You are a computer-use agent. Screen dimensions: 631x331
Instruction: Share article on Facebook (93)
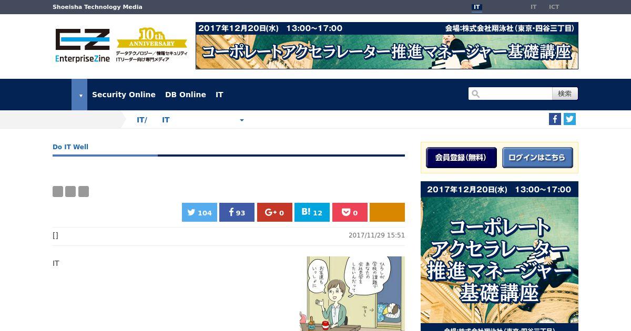click(237, 212)
